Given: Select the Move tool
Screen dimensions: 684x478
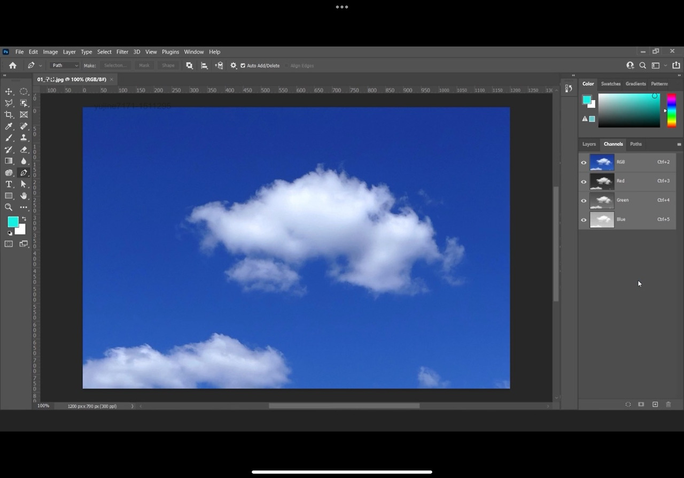Looking at the screenshot, I should click(x=9, y=91).
